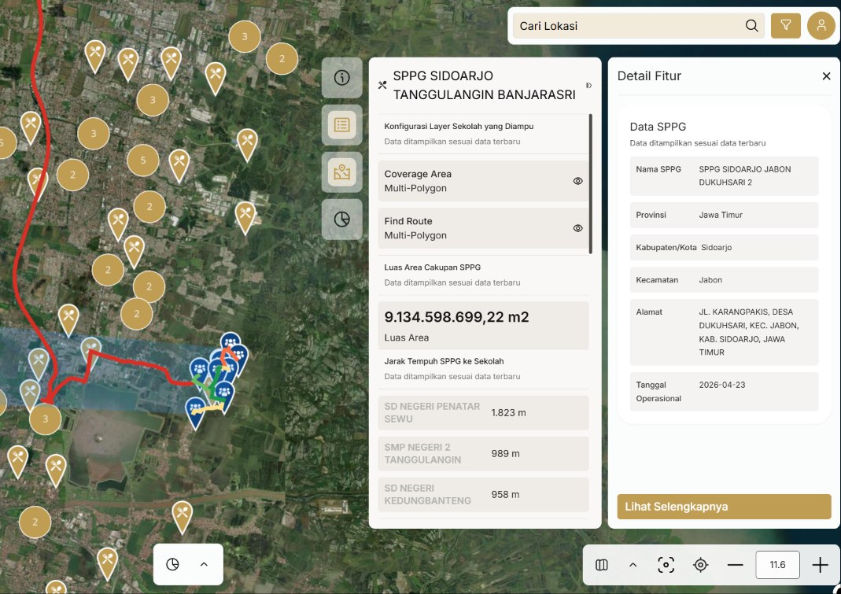The height and width of the screenshot is (594, 841).
Task: Select the SMP NEGERI 2 TANGGULANGIN row
Action: [483, 453]
